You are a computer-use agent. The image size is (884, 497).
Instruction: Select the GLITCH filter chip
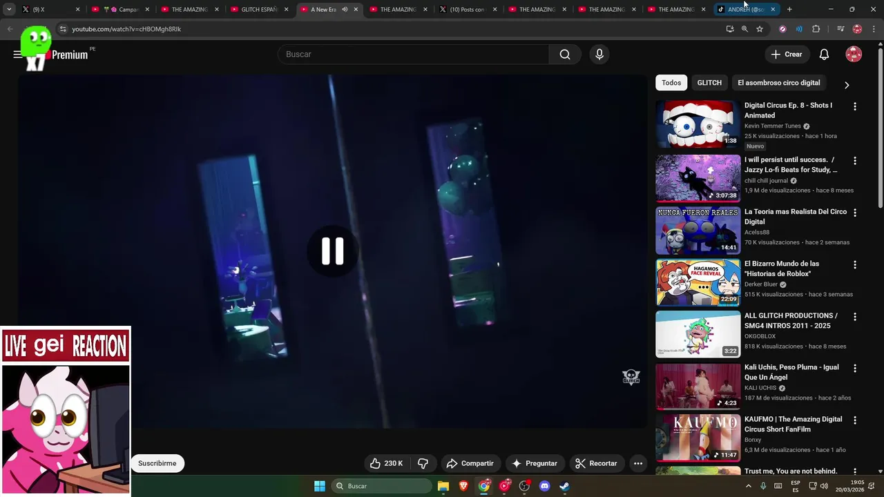coord(709,83)
